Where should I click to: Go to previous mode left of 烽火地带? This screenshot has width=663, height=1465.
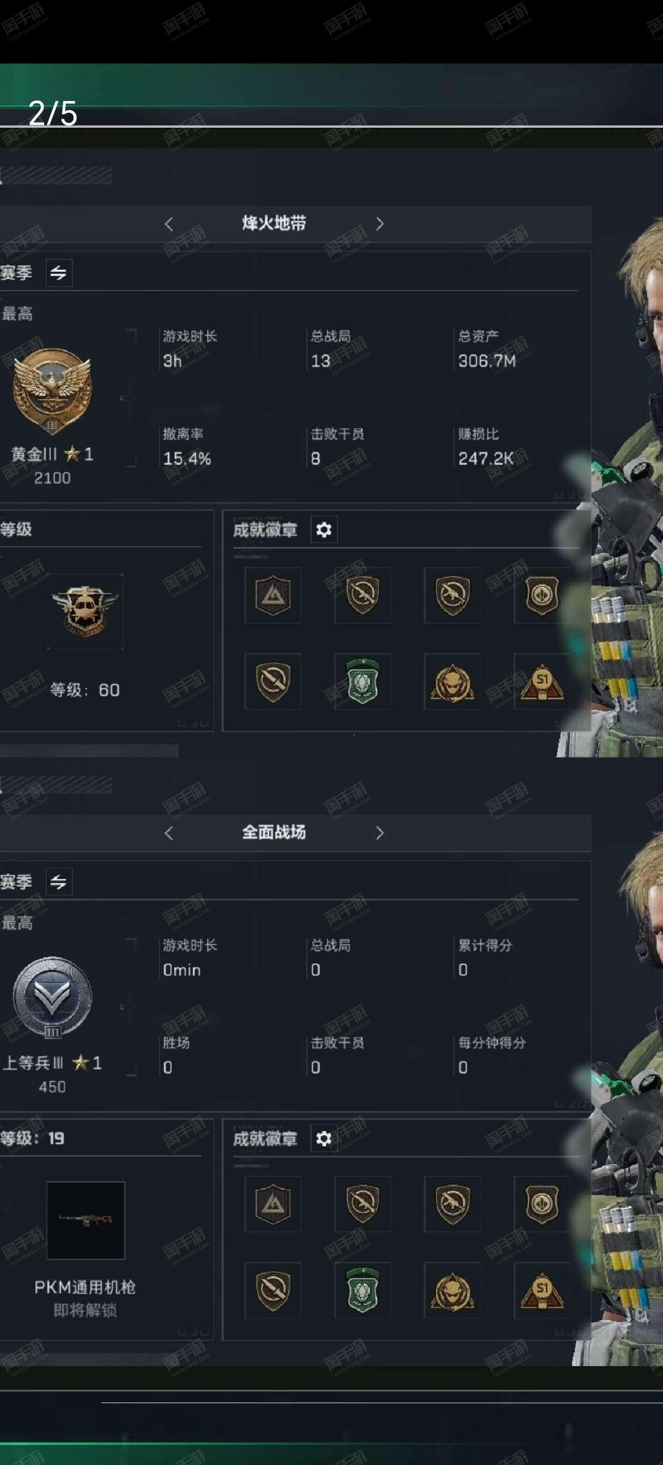pos(169,224)
